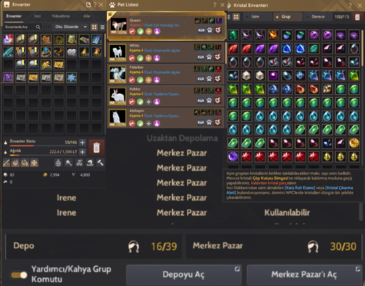Click the Pet Listesi help question mark
This screenshot has height=286, width=365.
tap(214, 5)
